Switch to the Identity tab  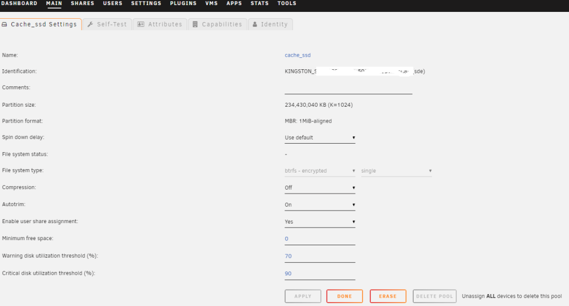click(271, 24)
